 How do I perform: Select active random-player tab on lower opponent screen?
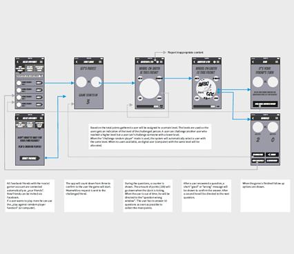tap(39, 125)
